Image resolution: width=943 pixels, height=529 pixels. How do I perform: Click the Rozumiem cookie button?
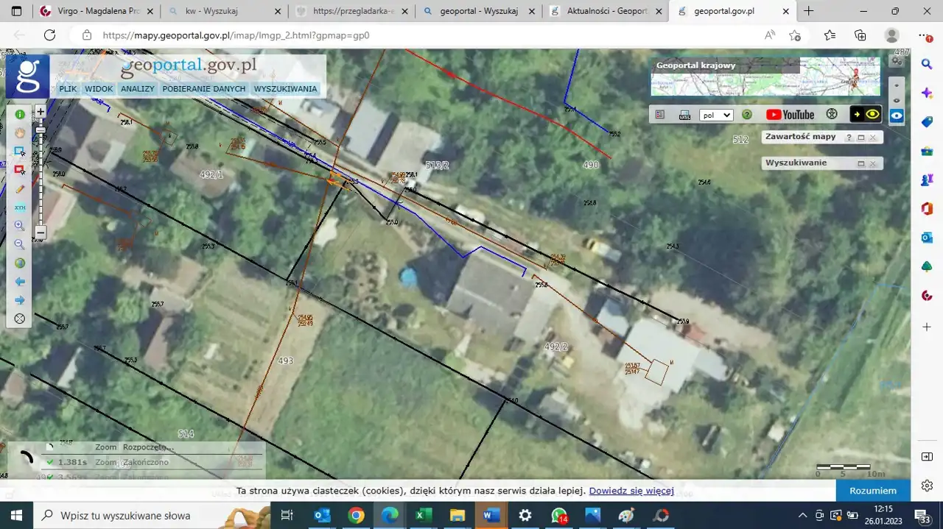[873, 491]
